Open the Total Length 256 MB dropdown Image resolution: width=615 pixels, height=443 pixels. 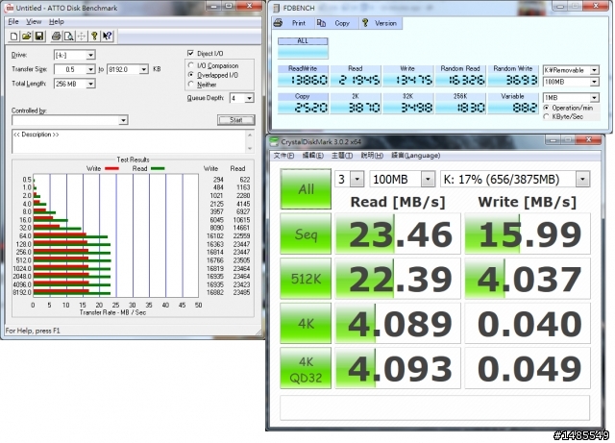click(91, 84)
